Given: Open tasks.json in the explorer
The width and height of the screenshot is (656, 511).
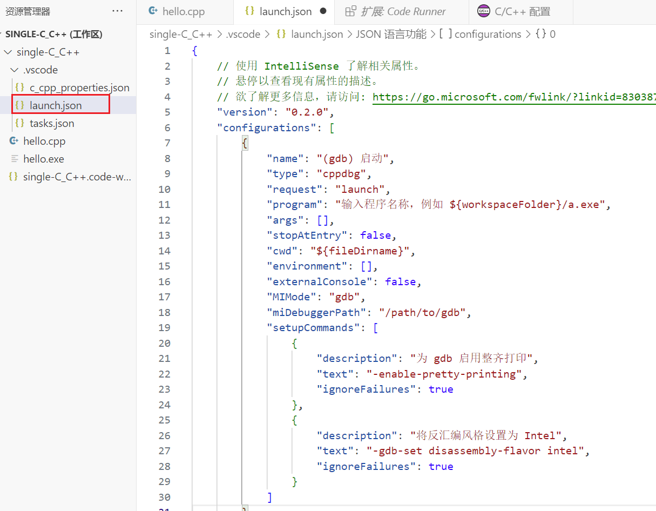Looking at the screenshot, I should click(x=52, y=123).
